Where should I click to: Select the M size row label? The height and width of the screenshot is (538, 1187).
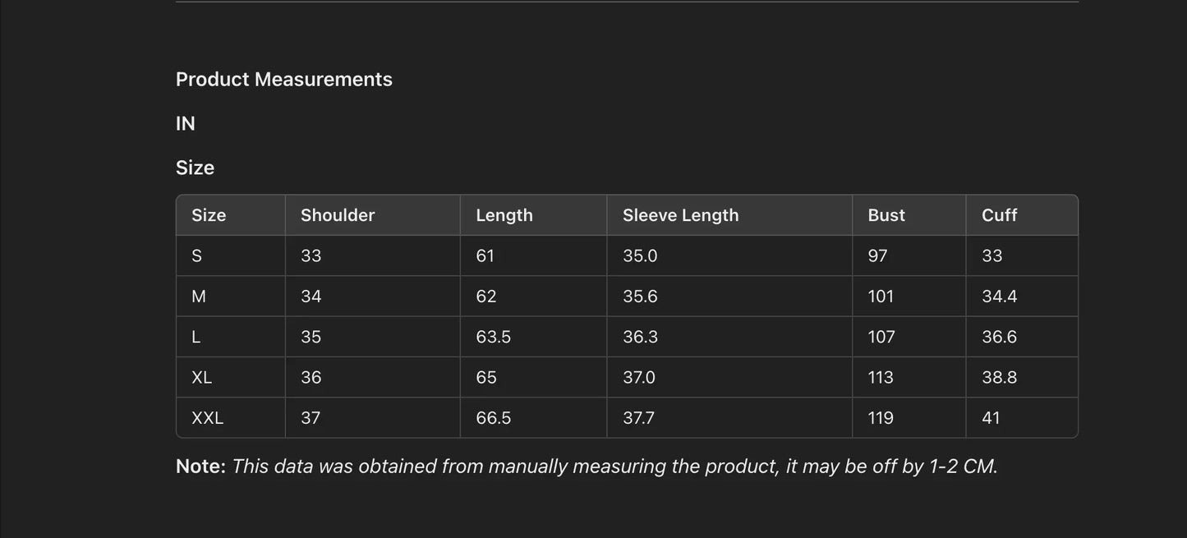[199, 297]
